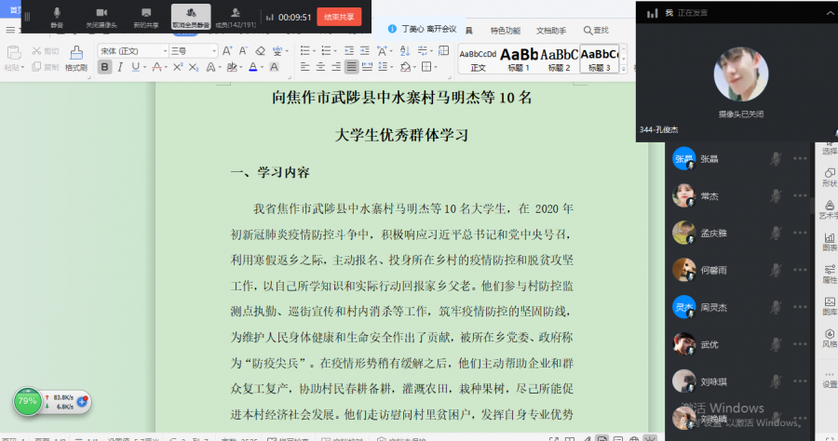838x441 pixels.
Task: Toggle Bold formatting
Action: [x=104, y=67]
